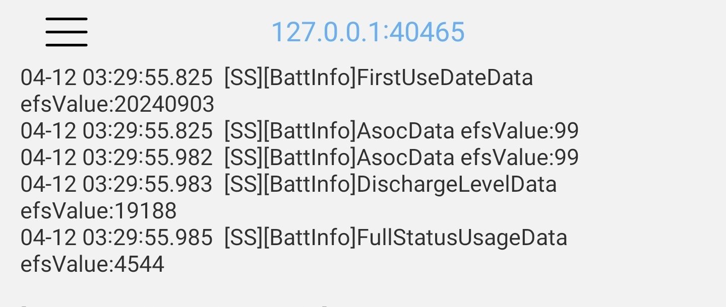Open the hamburger menu
This screenshot has height=307, width=726.
[67, 32]
